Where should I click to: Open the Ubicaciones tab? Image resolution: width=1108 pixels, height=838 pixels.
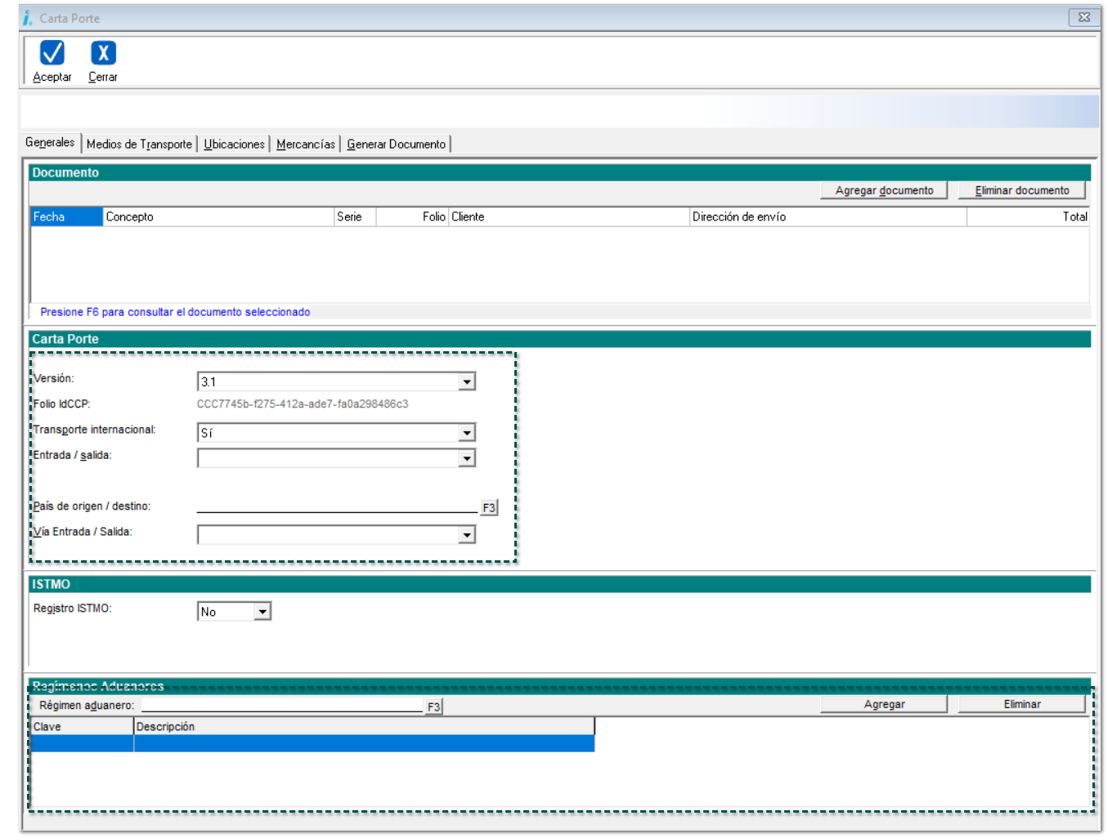[x=234, y=145]
